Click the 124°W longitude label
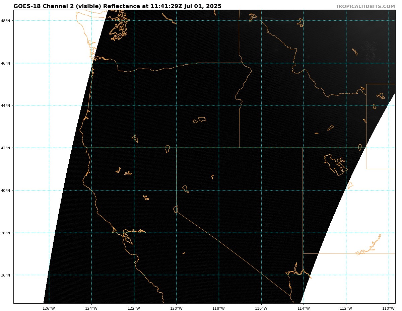Image resolution: width=402 pixels, height=311 pixels. tap(91, 308)
